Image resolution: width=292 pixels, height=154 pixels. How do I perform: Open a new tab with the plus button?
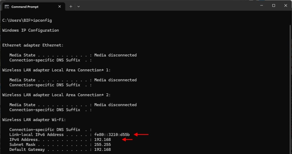(x=71, y=6)
